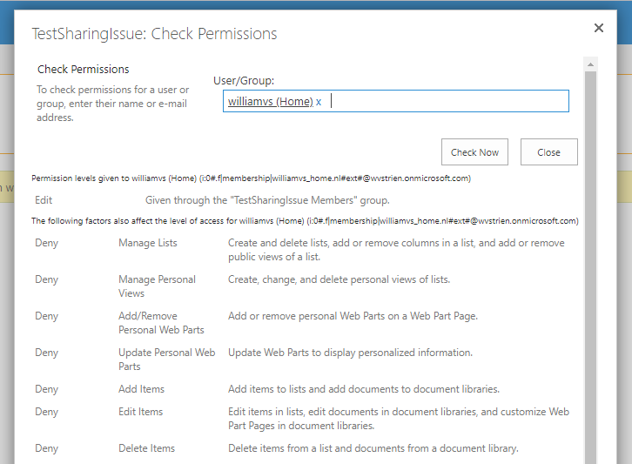The width and height of the screenshot is (632, 464).
Task: Click the vertical scrollbar thumb
Action: 591,261
